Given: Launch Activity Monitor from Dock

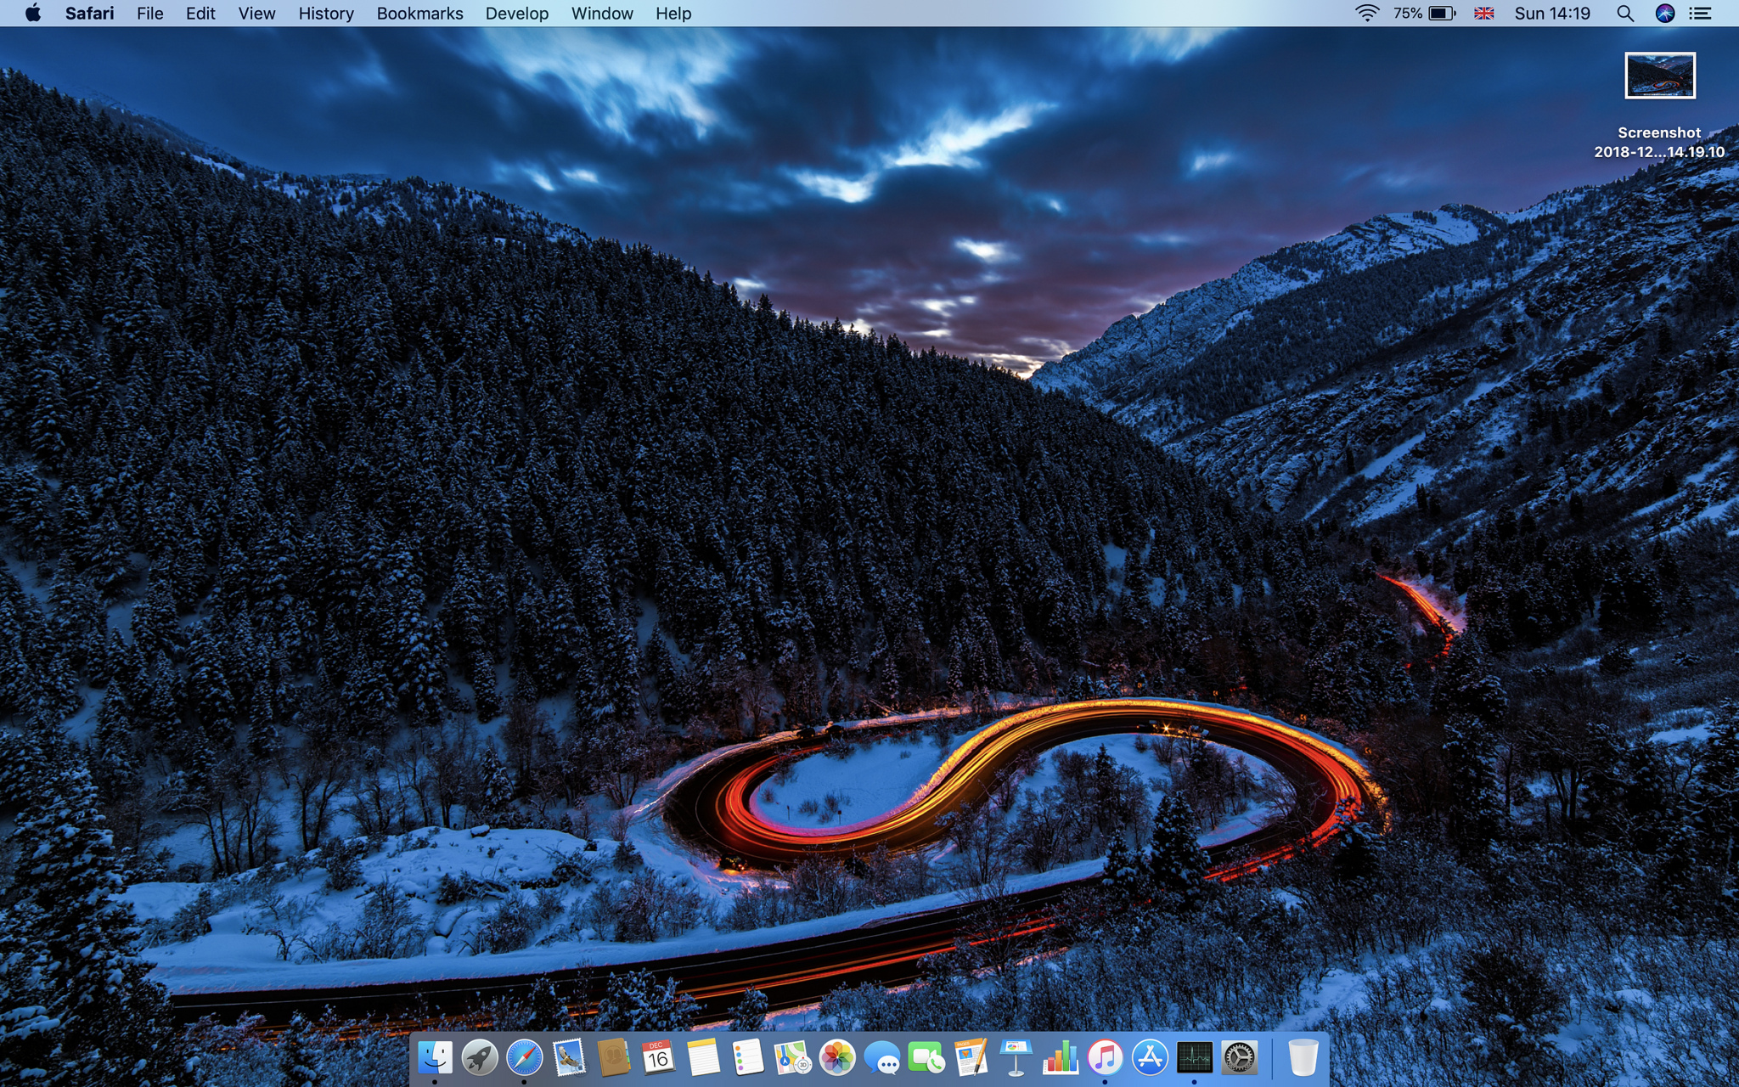Looking at the screenshot, I should [x=1194, y=1057].
